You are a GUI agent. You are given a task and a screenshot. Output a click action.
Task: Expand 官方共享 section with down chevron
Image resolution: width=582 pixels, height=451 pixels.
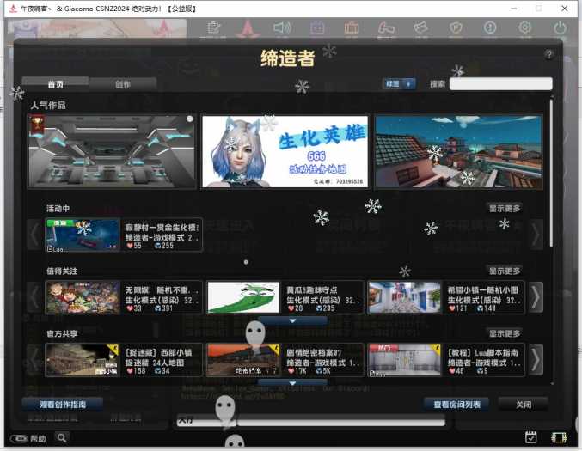point(292,383)
